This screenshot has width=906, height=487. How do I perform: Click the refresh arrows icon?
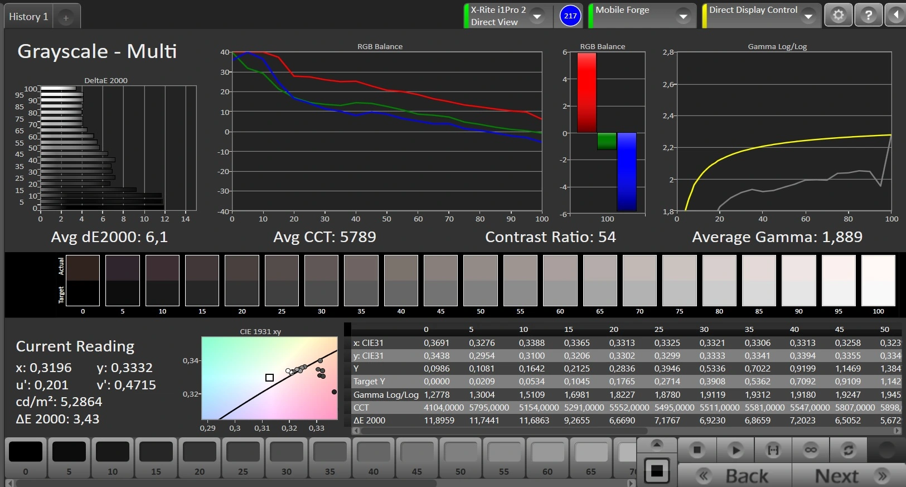tap(849, 450)
